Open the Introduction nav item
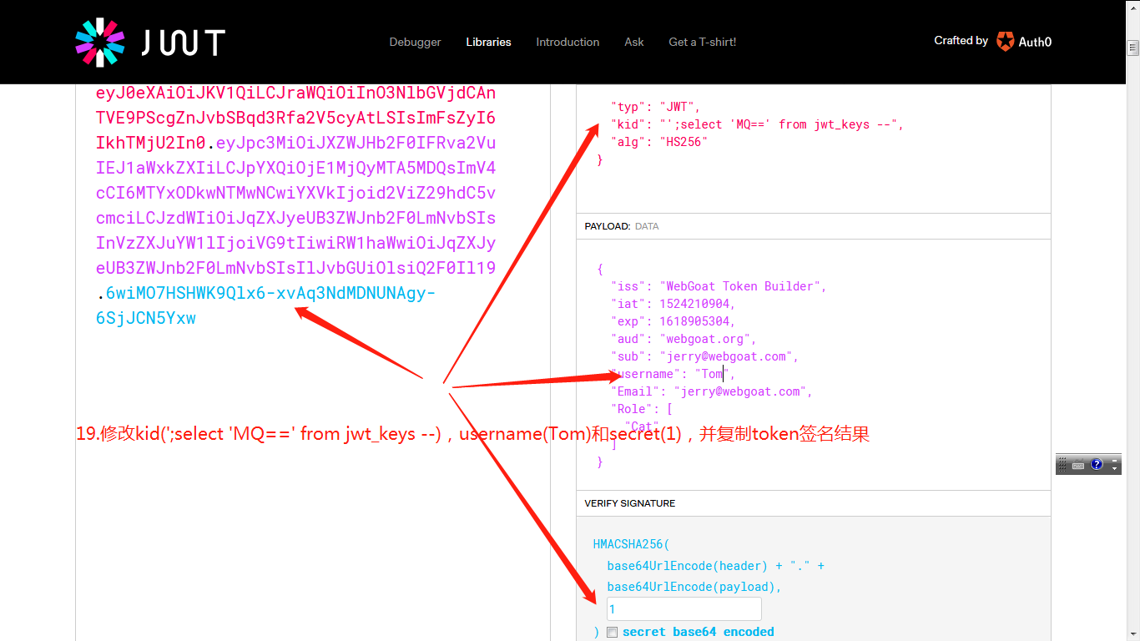Screen dimensions: 1140x641 click(567, 42)
